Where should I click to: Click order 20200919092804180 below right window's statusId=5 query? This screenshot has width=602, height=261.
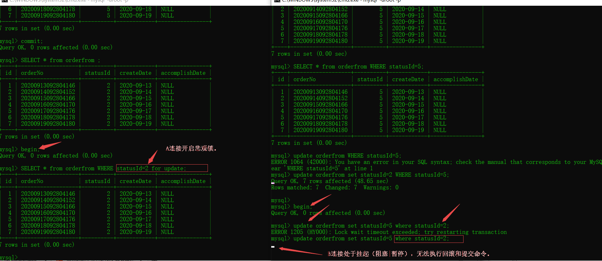click(321, 130)
